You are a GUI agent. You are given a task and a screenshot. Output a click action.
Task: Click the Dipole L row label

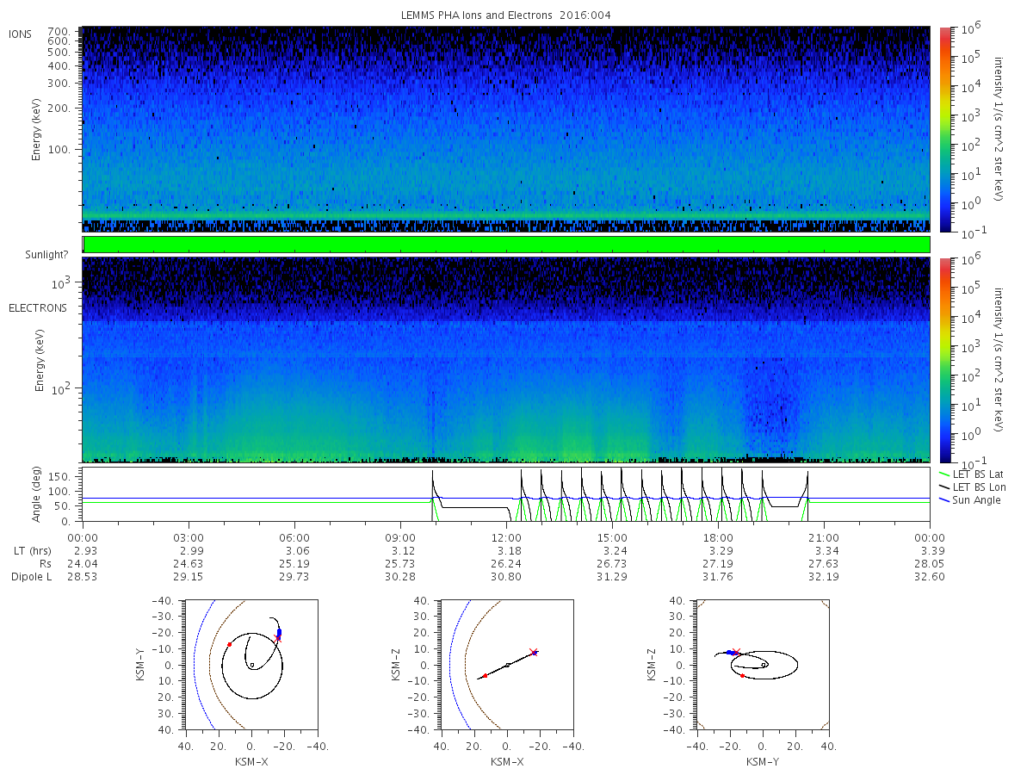(31, 576)
